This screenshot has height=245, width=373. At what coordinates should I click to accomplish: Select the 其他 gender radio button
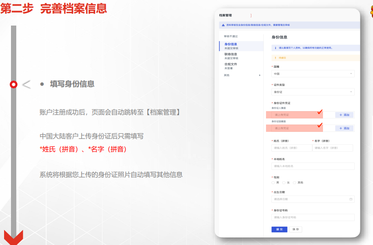[x=294, y=183]
